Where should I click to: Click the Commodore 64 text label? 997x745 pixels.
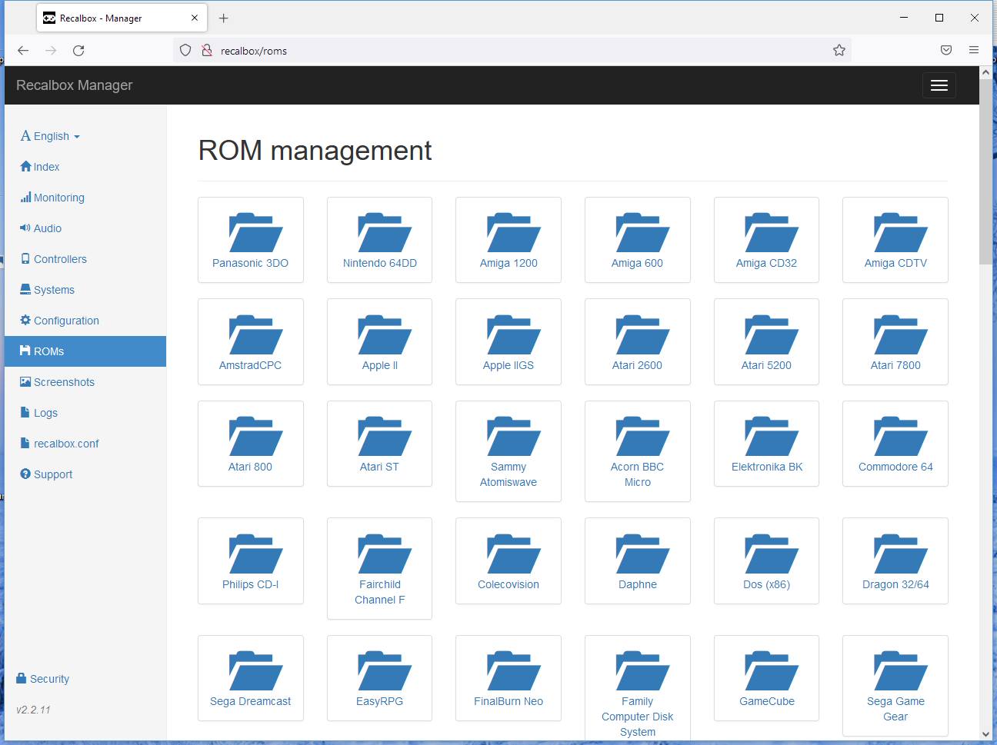coord(895,467)
